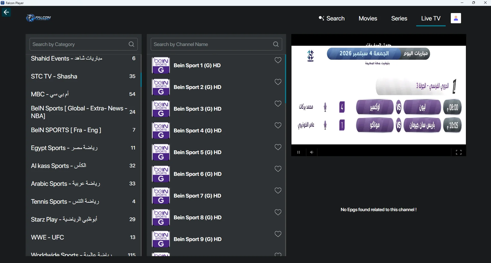Open the Starz Play category
The image size is (491, 263).
[x=83, y=220]
